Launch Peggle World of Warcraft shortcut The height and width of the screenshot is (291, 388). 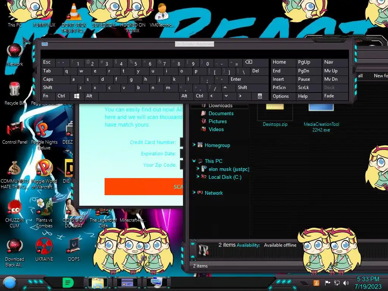pyautogui.click(x=44, y=174)
